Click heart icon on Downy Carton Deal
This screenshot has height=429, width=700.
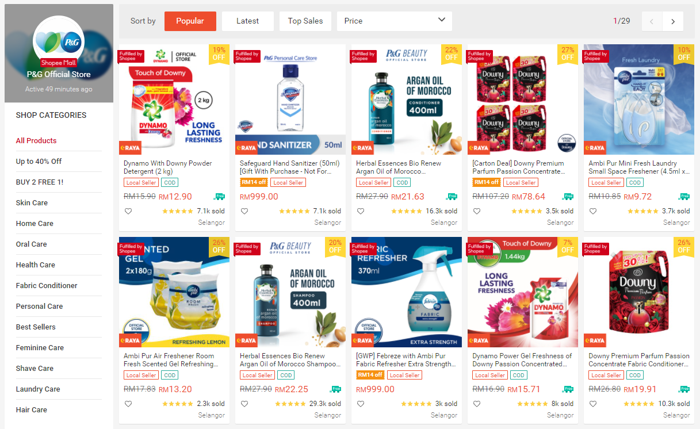click(477, 211)
